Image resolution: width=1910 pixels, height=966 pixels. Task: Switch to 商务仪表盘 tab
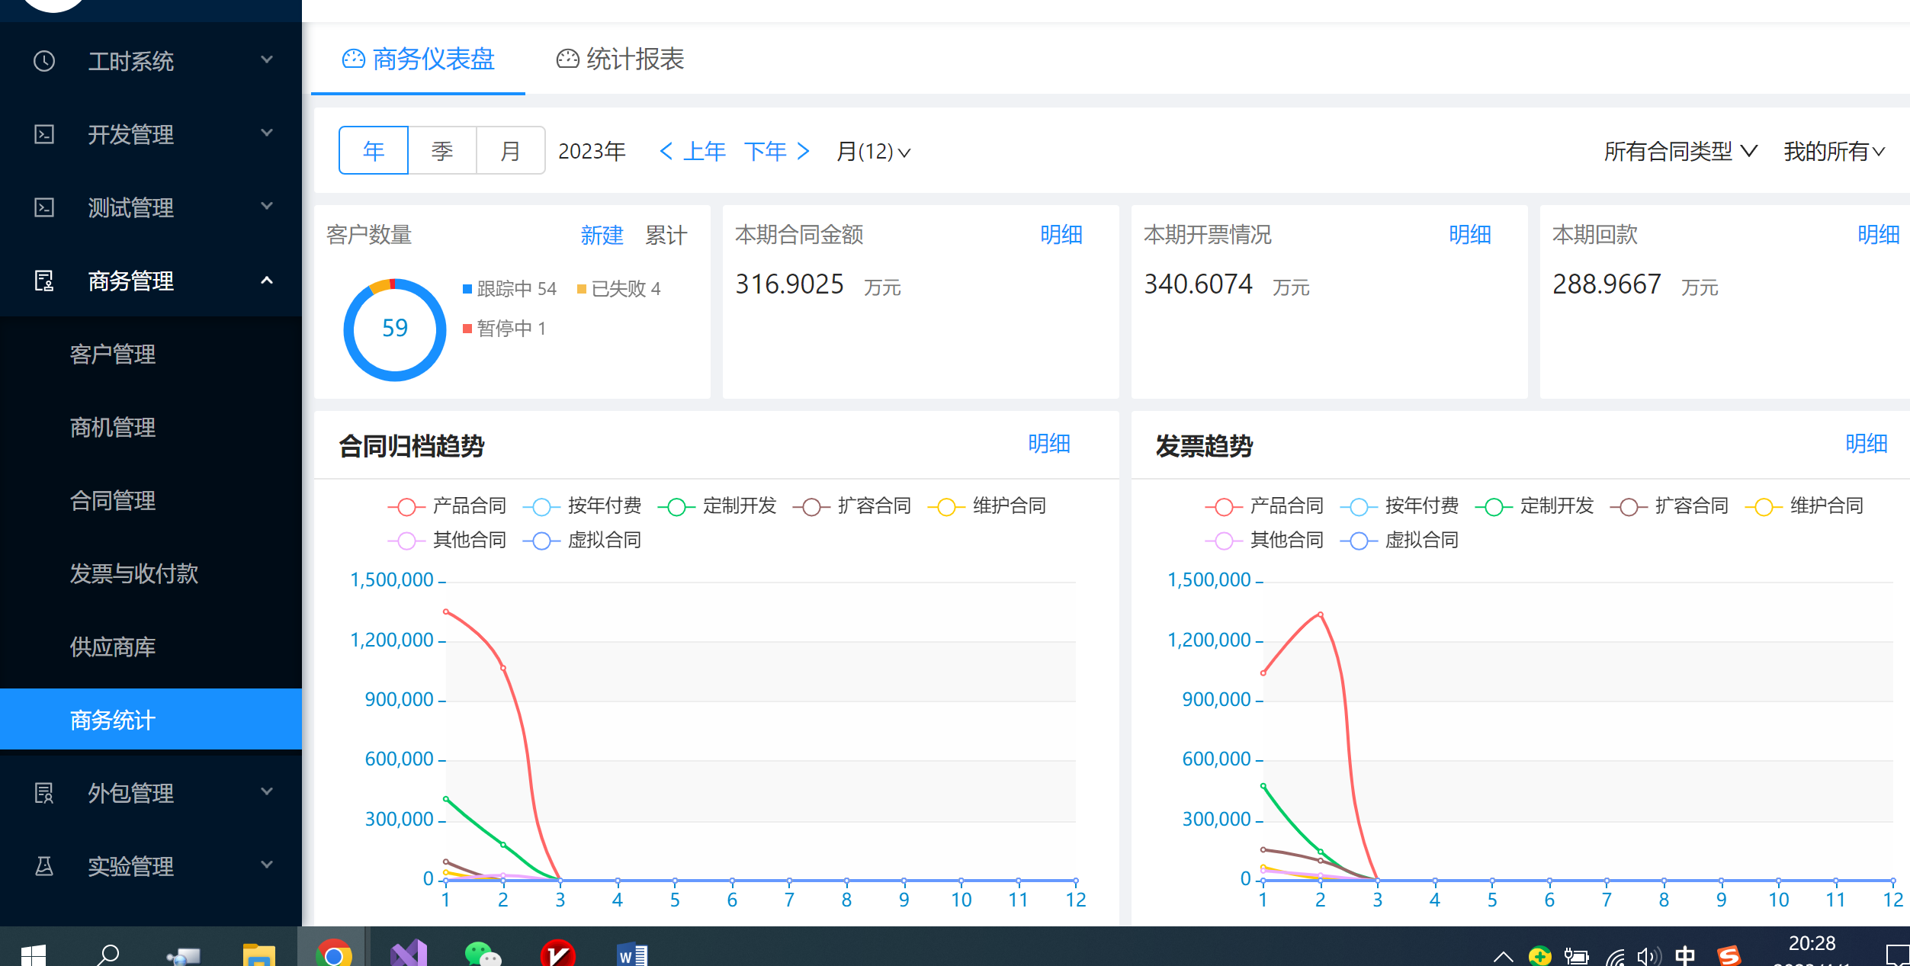coord(418,59)
